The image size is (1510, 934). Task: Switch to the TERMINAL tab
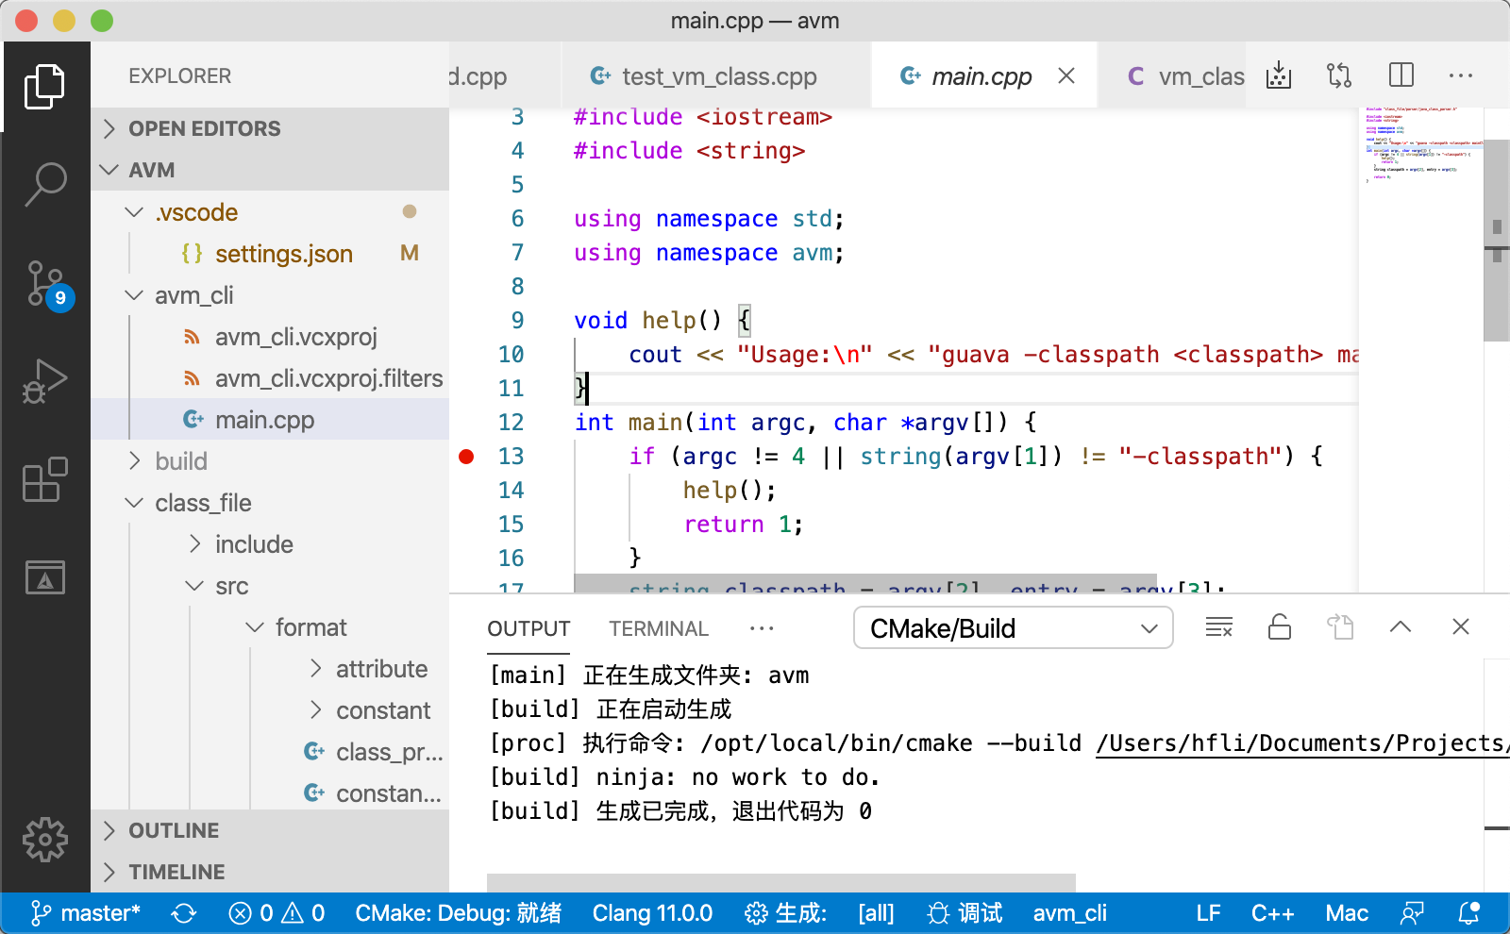[658, 627]
